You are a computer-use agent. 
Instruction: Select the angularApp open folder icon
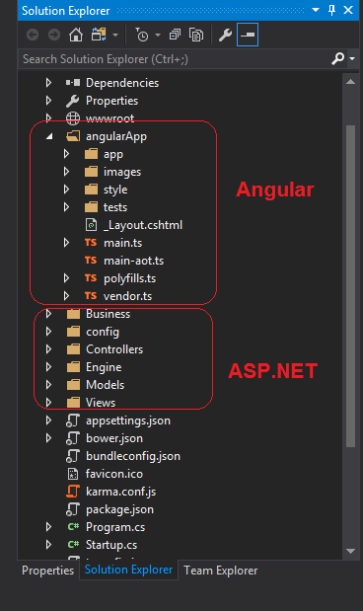(73, 136)
